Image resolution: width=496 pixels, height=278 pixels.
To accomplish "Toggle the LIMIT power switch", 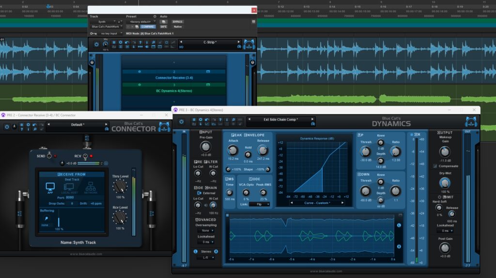I will (439, 197).
